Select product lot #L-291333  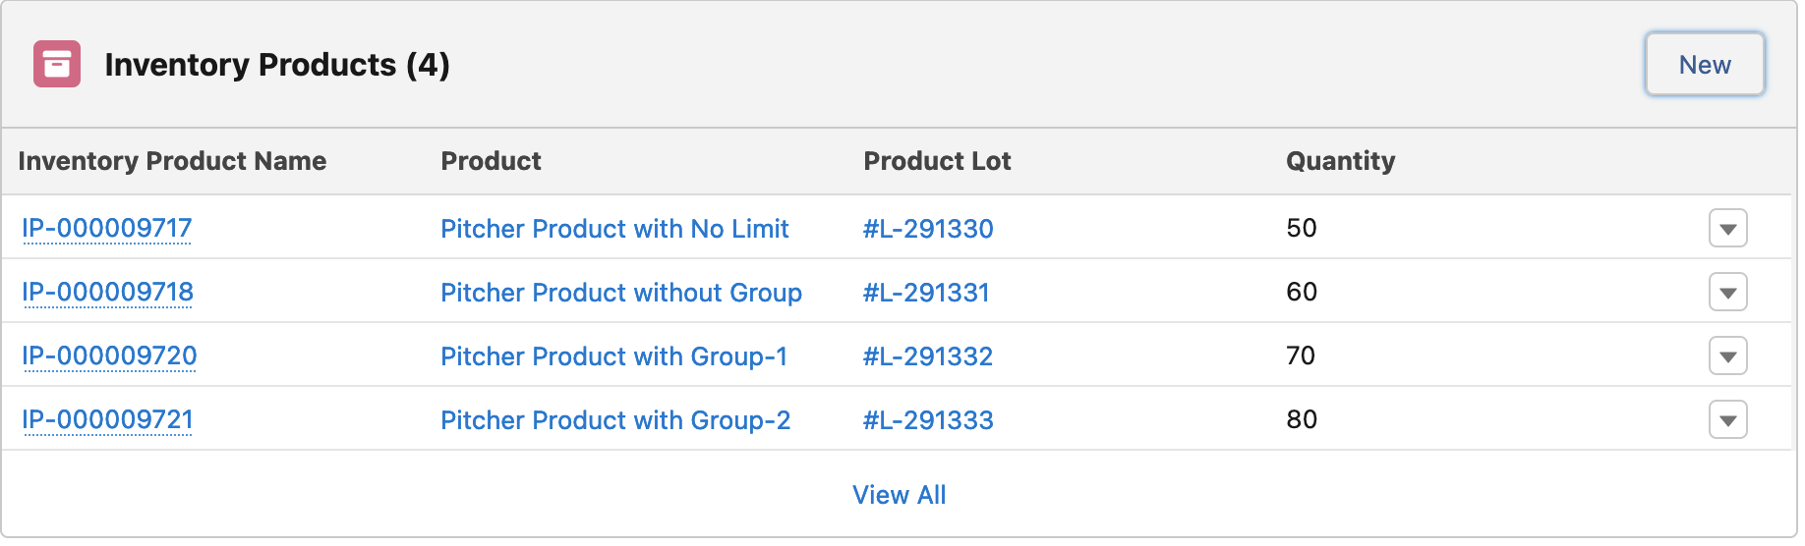928,420
